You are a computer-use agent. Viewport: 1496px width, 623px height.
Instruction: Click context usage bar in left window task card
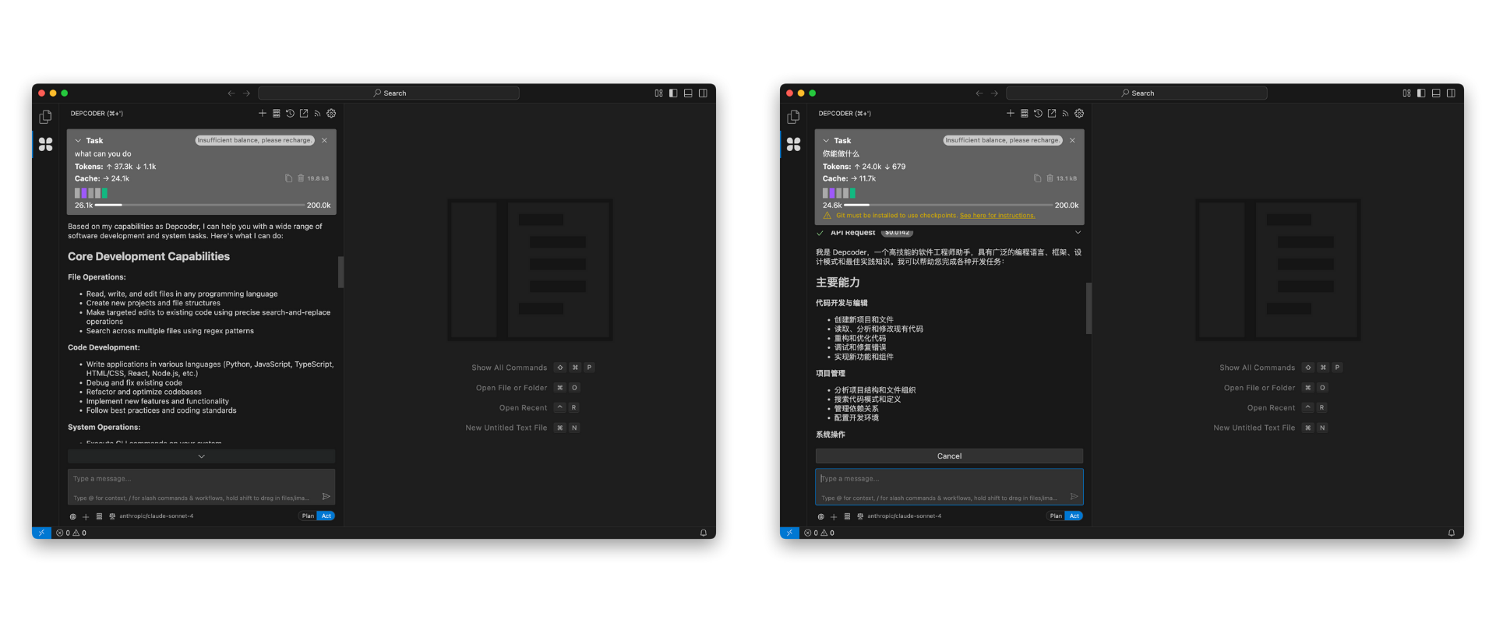click(x=199, y=205)
